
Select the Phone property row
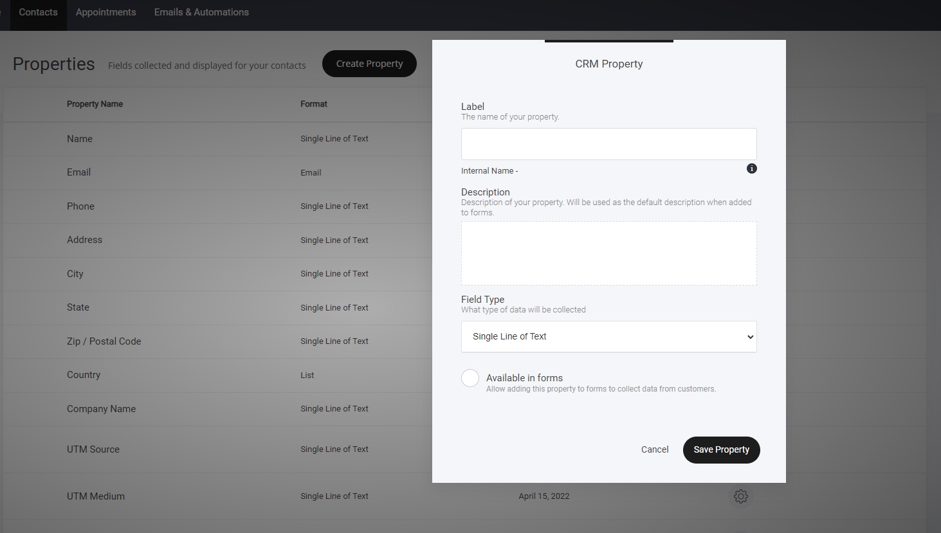pyautogui.click(x=80, y=206)
